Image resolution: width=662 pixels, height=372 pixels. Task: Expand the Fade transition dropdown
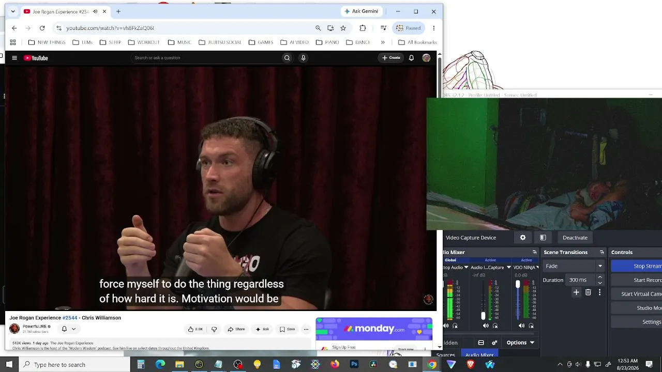(x=600, y=266)
